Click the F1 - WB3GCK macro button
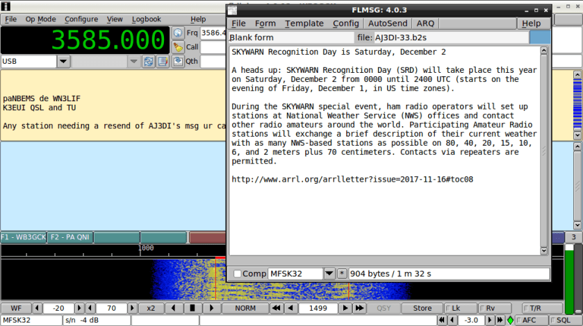Screen dimensions: 583x326 (24, 237)
